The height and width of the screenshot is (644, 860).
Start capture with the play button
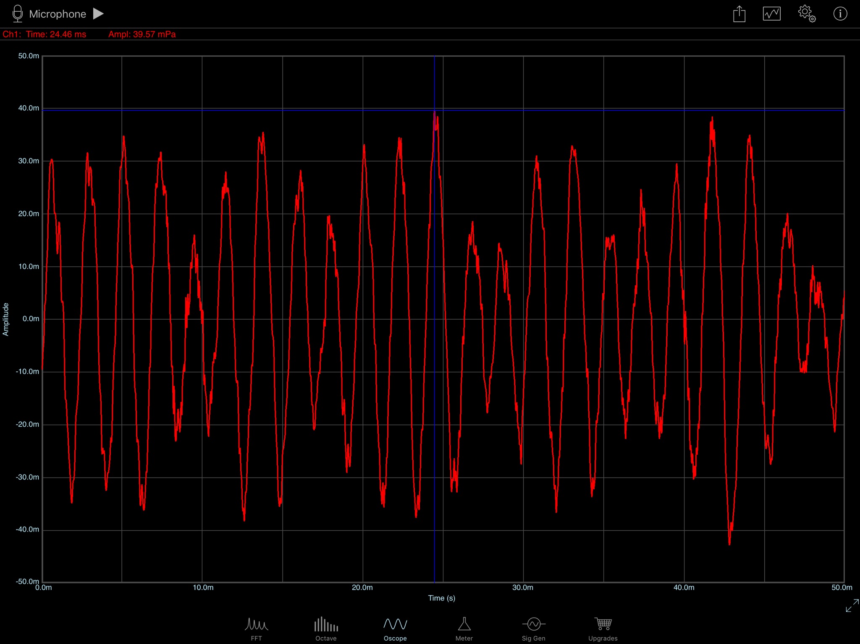click(x=98, y=13)
